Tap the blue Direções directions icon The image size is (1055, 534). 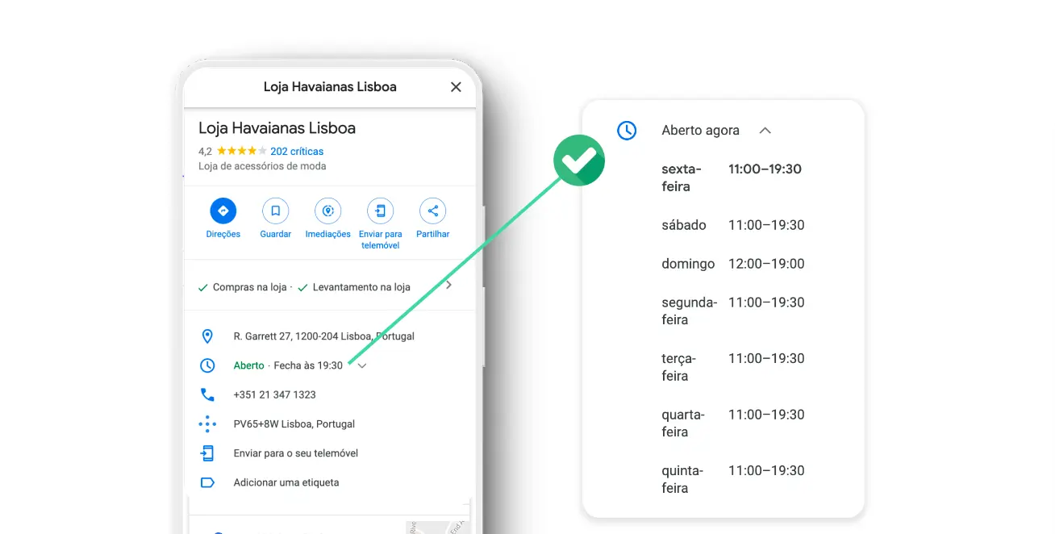(x=223, y=211)
